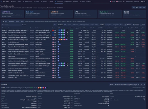Switch to the Passif view tab

click(22, 22)
